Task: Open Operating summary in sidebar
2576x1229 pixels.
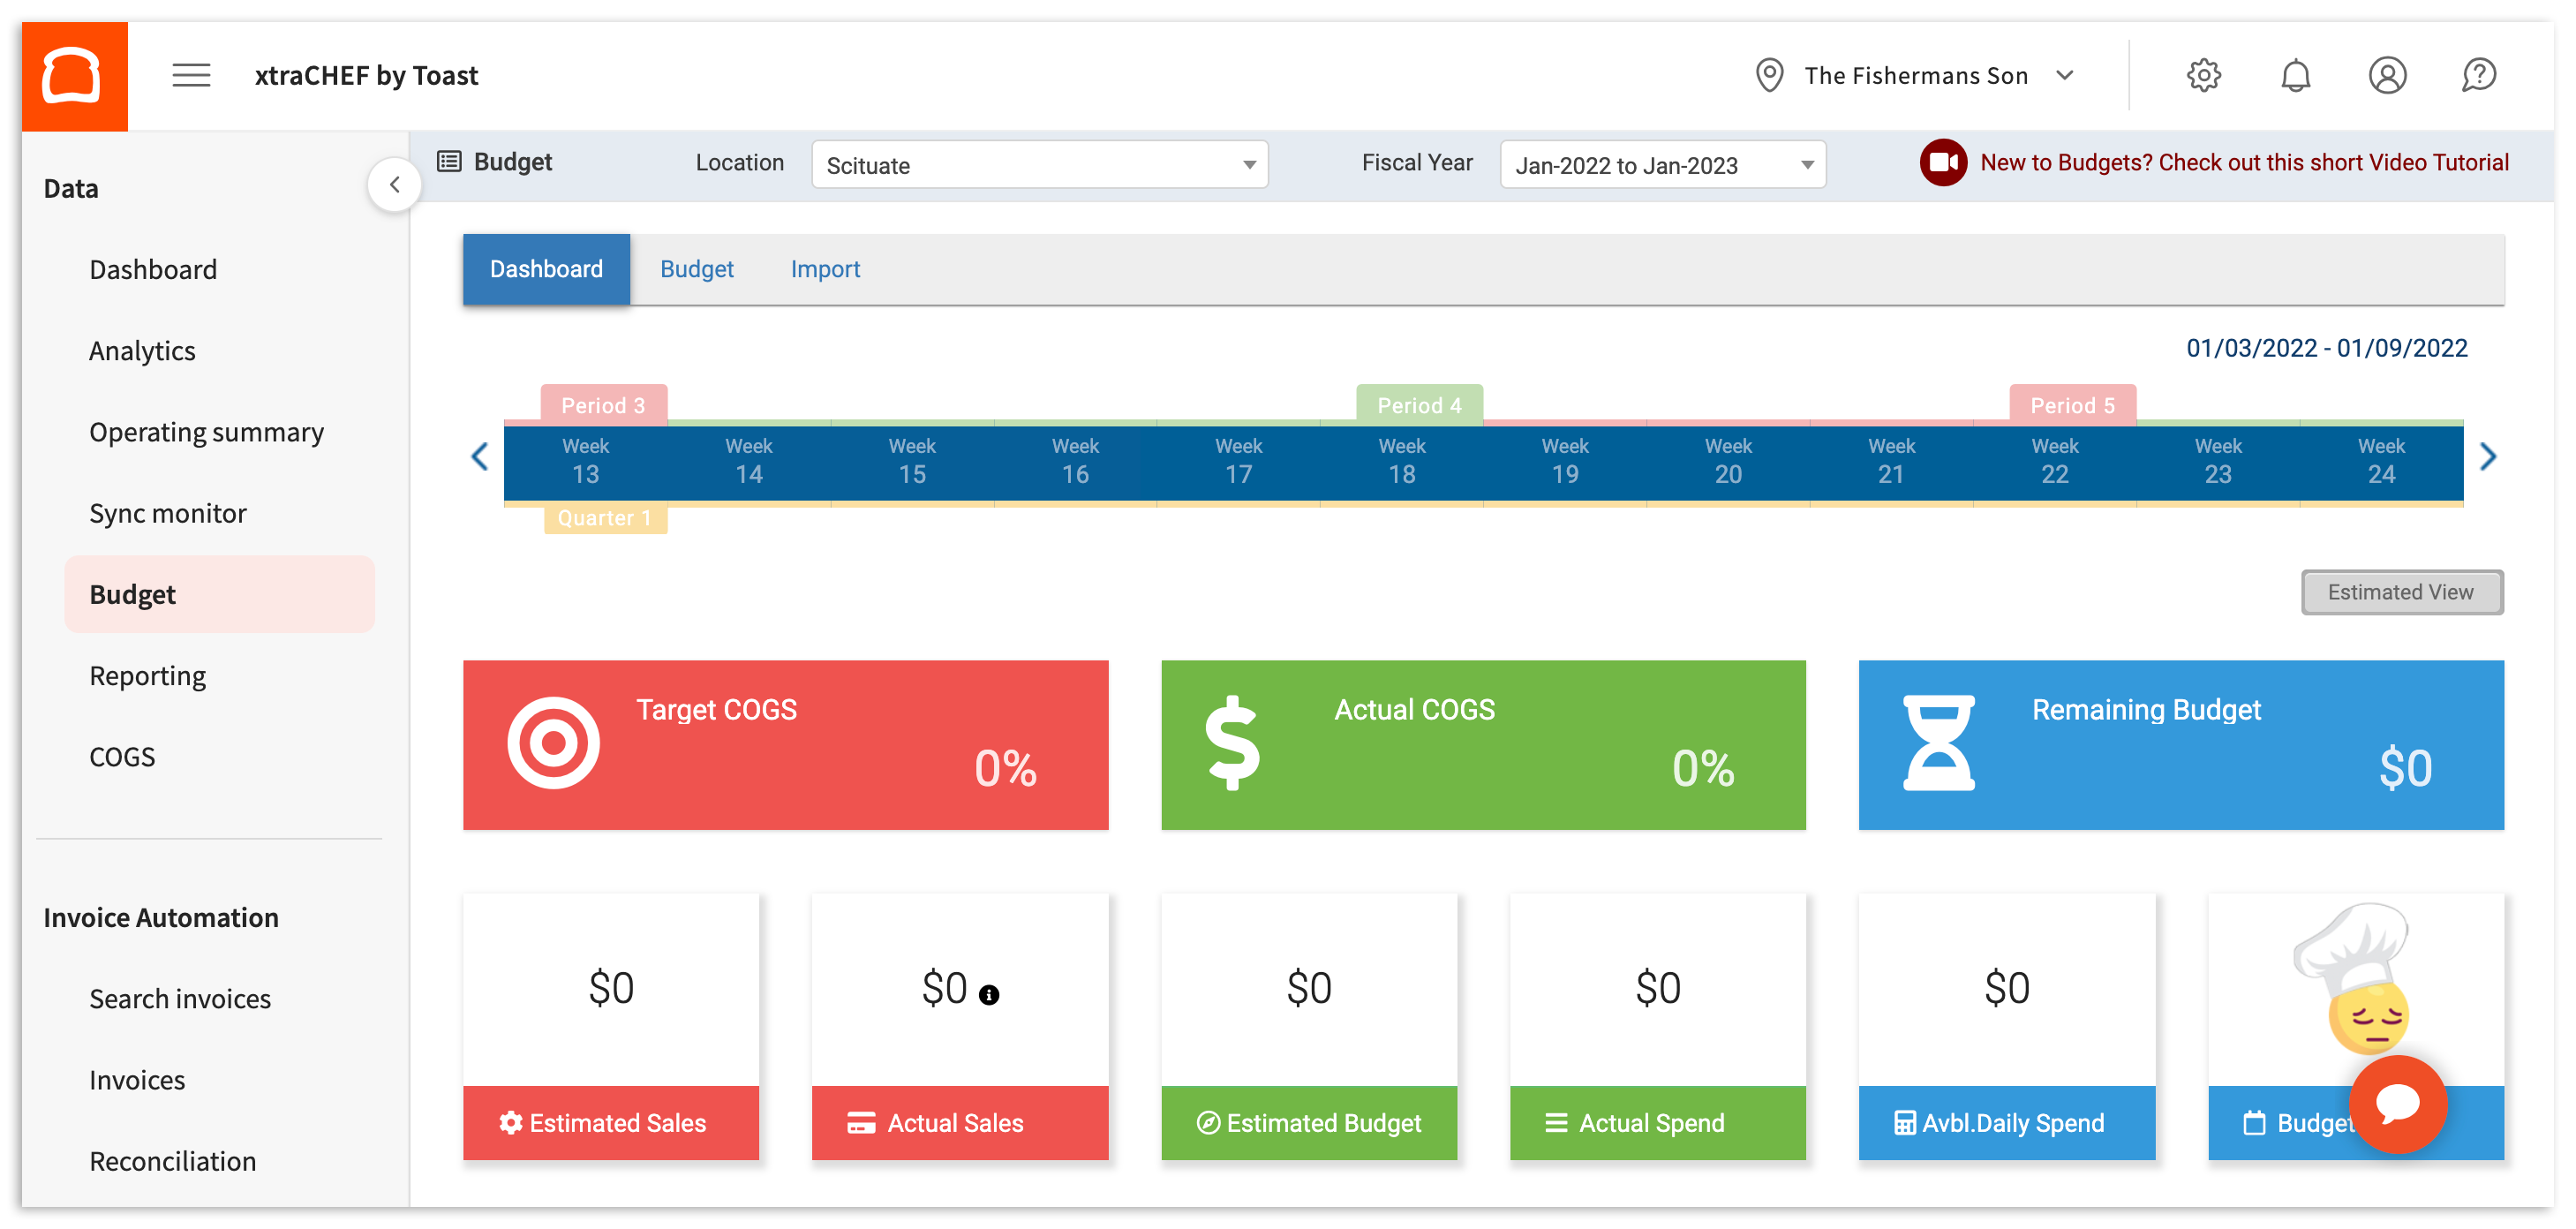Action: 206,432
